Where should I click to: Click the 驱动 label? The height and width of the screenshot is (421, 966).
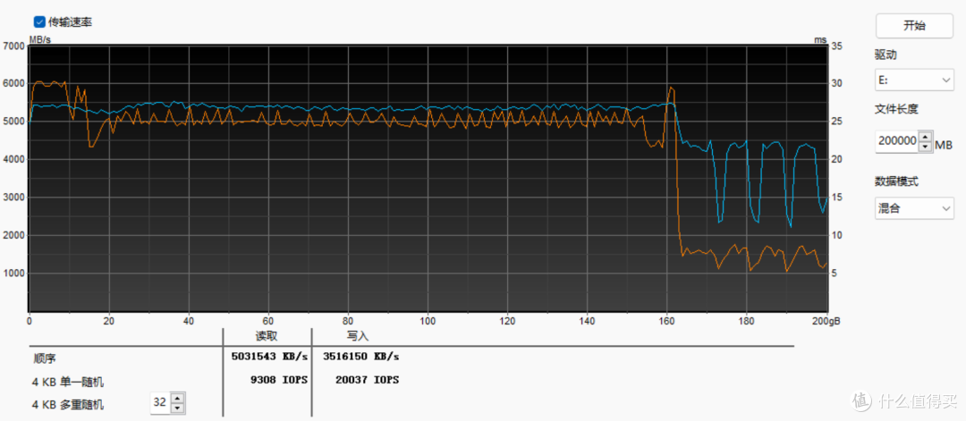(x=885, y=55)
